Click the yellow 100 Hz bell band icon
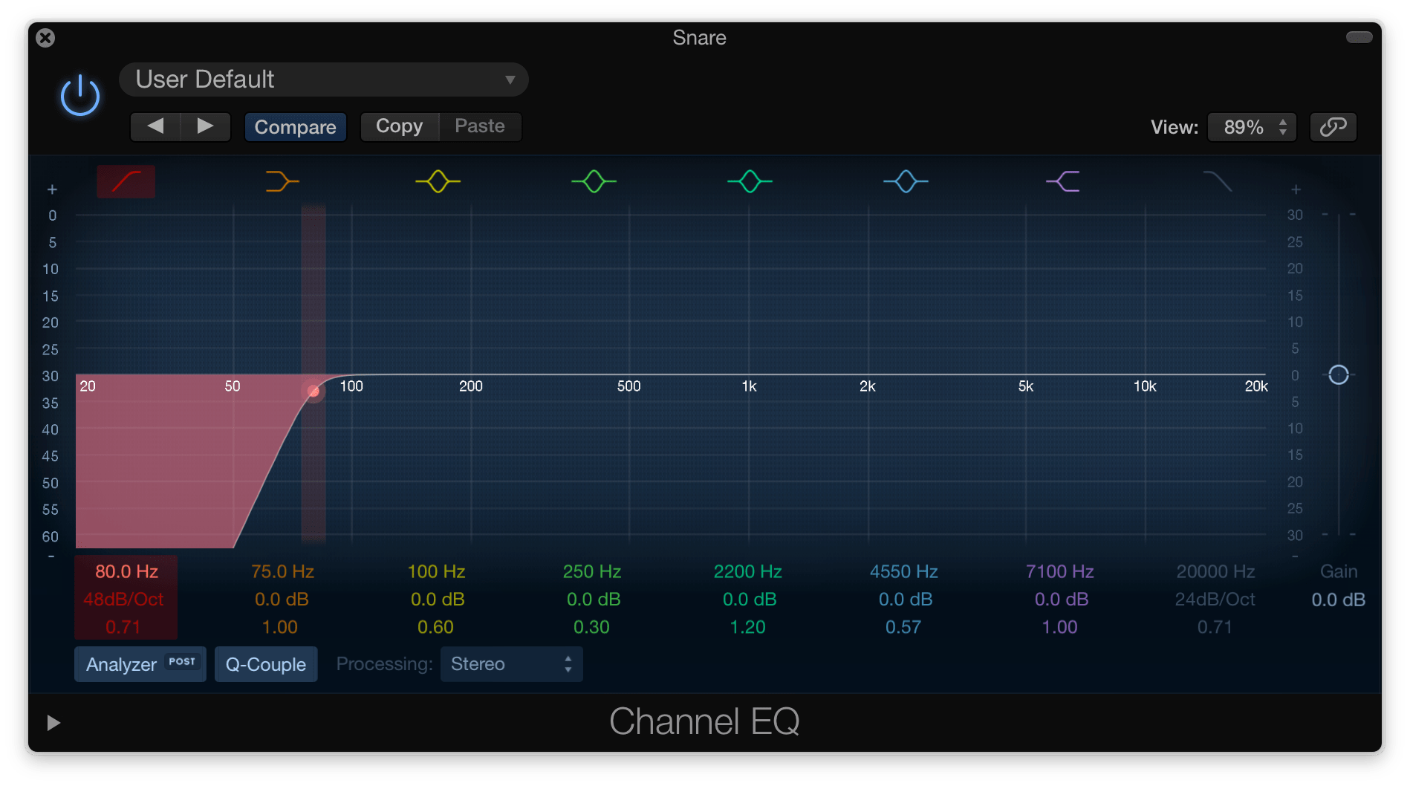Image resolution: width=1410 pixels, height=786 pixels. (x=438, y=181)
